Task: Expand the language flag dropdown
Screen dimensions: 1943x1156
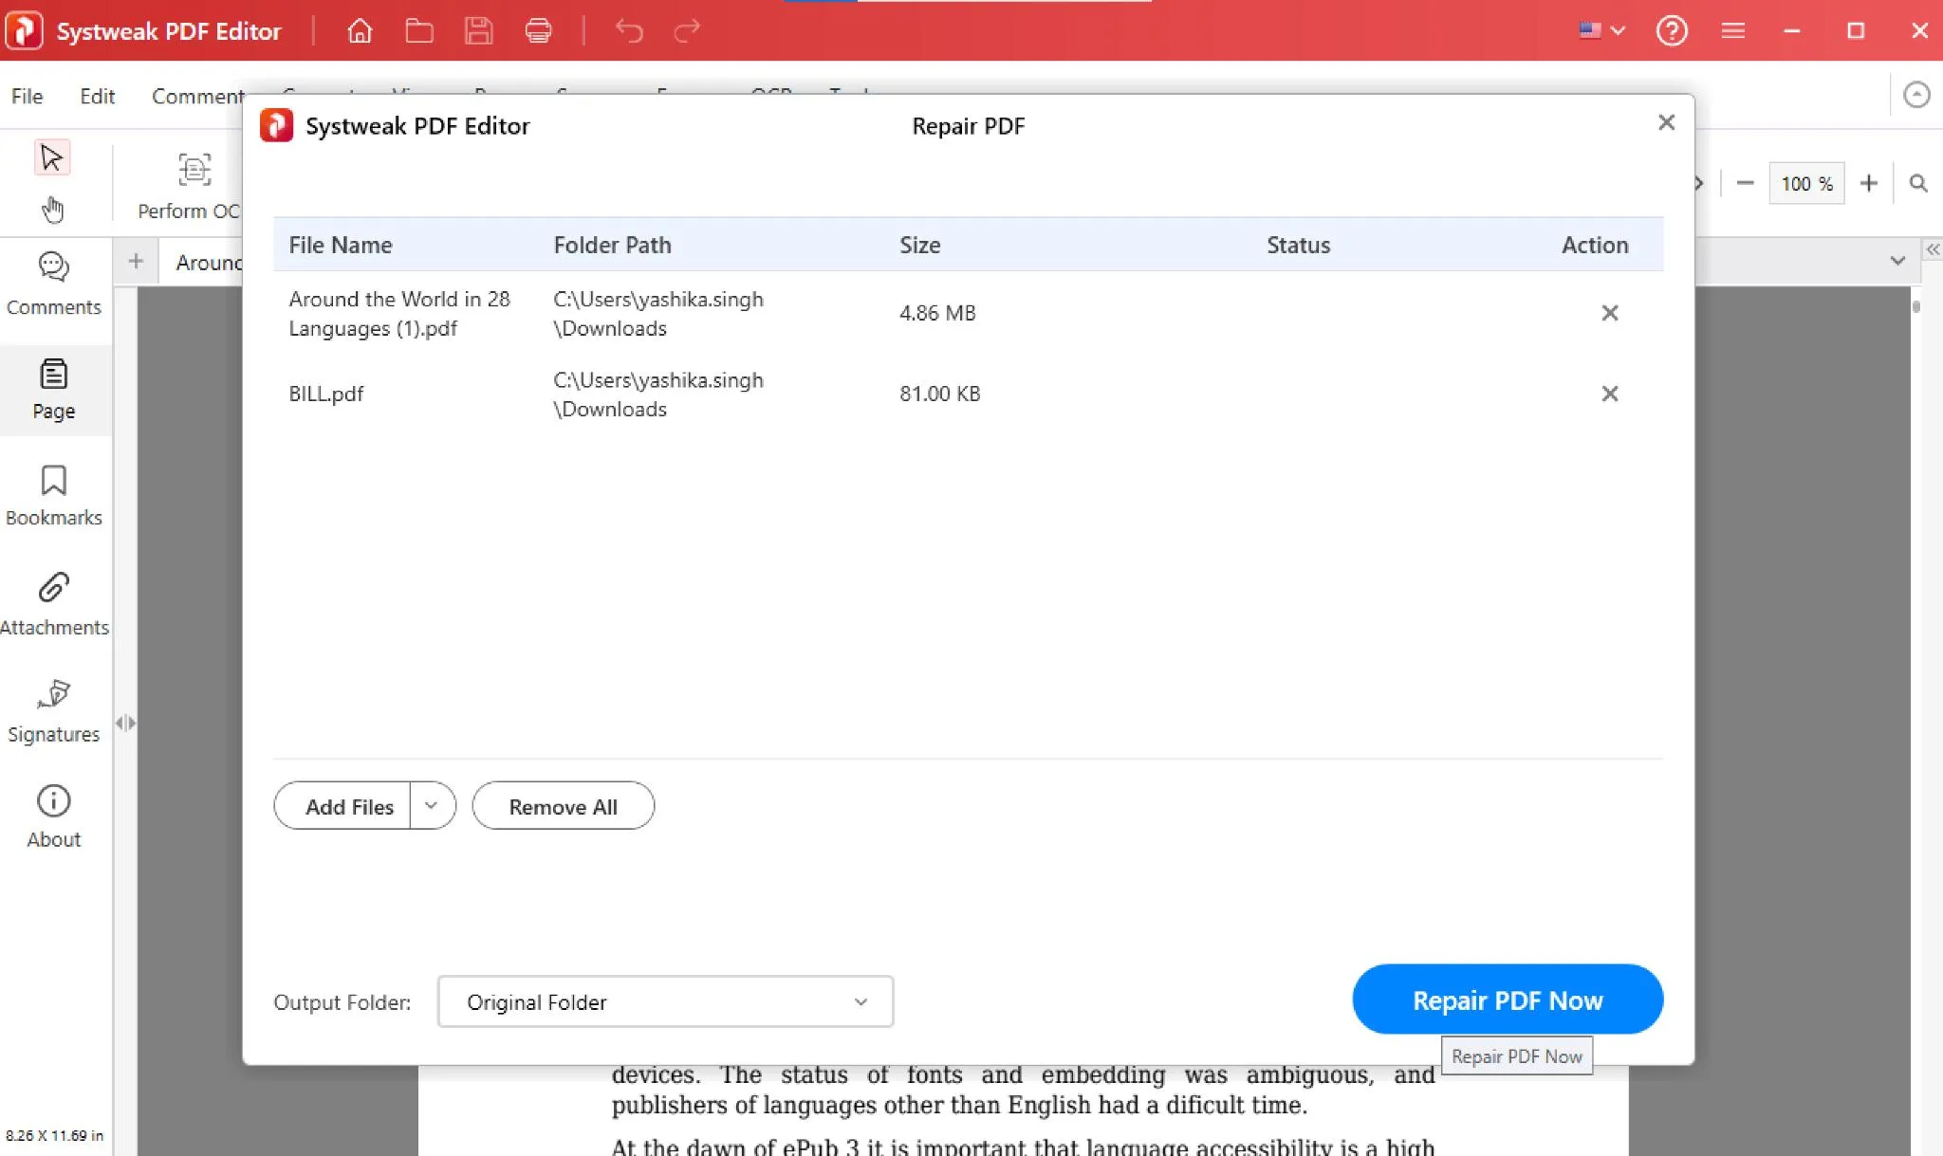Action: pyautogui.click(x=1602, y=31)
